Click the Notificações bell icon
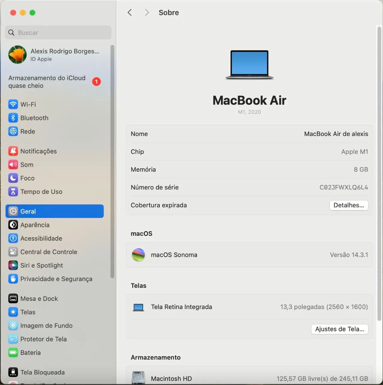Image resolution: width=383 pixels, height=385 pixels. click(x=13, y=151)
